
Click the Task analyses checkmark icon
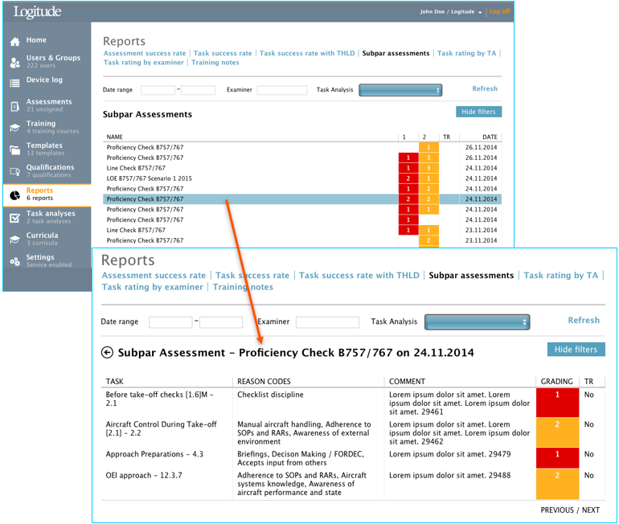tap(14, 218)
